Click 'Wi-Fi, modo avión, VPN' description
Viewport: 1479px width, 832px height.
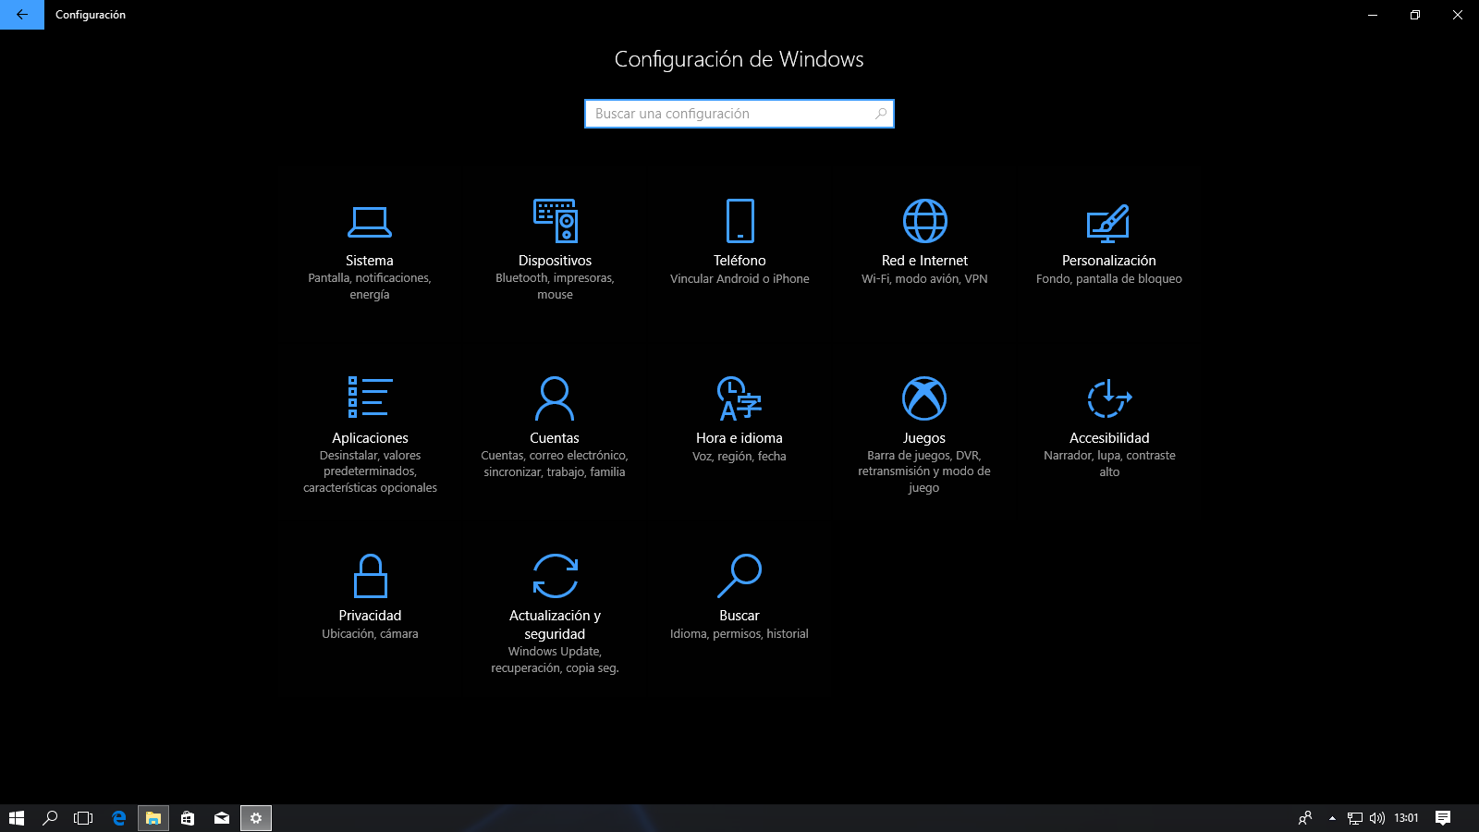tap(924, 279)
